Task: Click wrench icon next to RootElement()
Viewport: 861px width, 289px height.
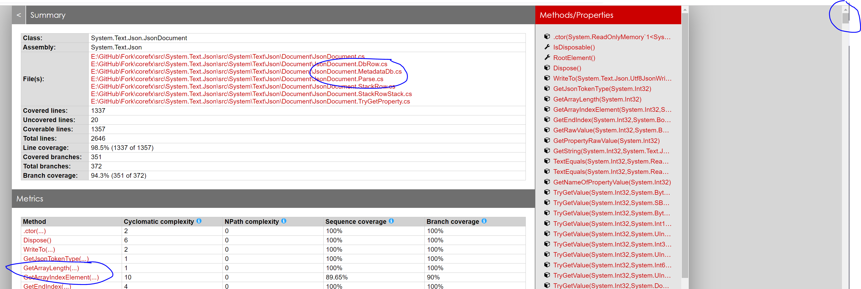Action: point(547,57)
